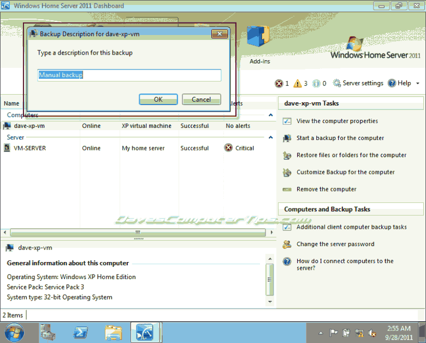The image size is (426, 343).
Task: Click Action Center flag tray icon
Action: click(x=333, y=333)
